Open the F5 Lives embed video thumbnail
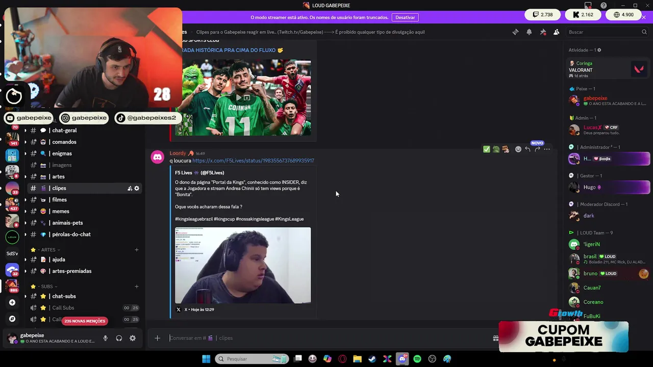The height and width of the screenshot is (367, 653). tap(243, 265)
